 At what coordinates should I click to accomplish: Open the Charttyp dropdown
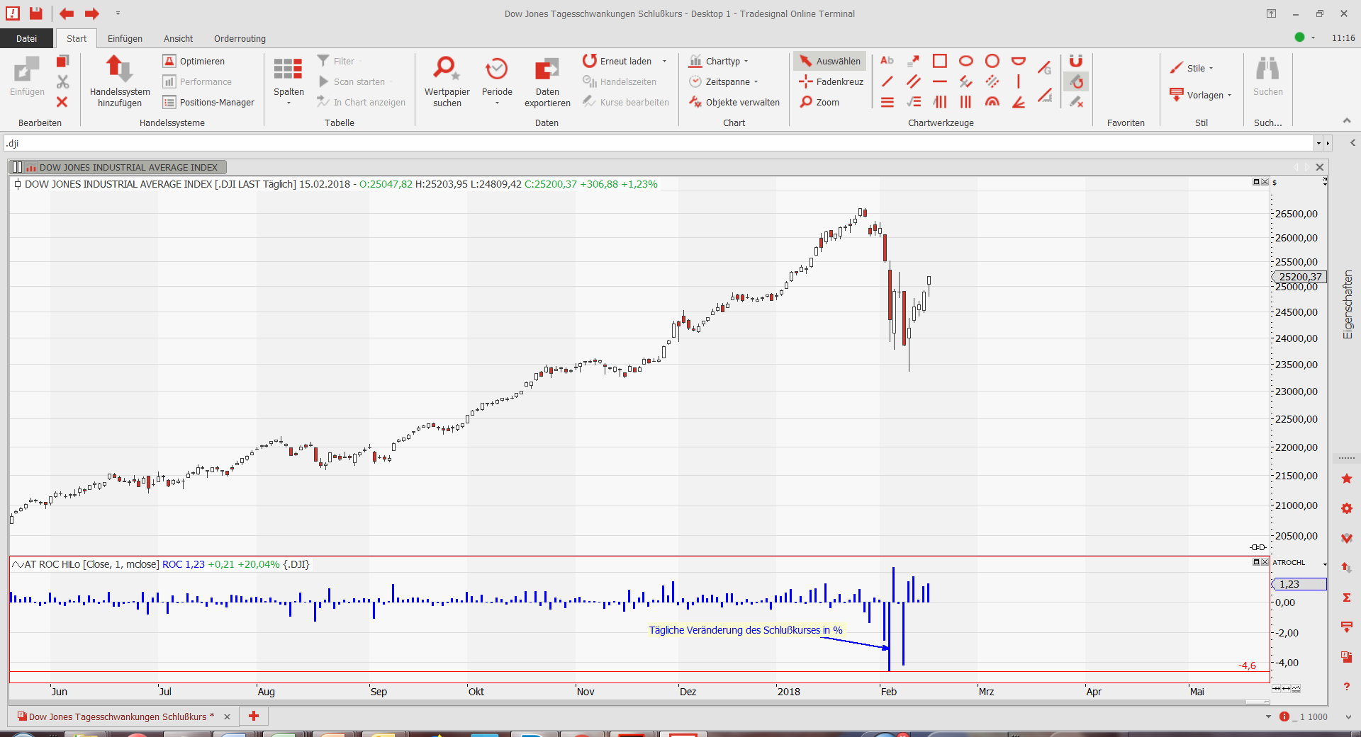(x=719, y=62)
